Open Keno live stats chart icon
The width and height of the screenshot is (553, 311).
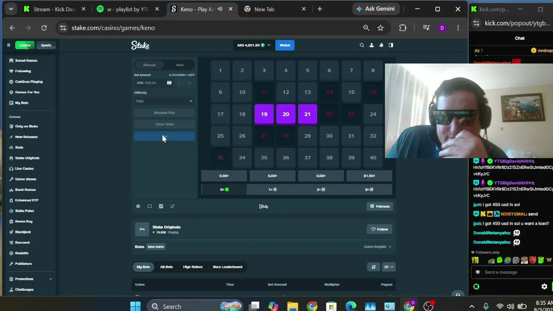[161, 206]
